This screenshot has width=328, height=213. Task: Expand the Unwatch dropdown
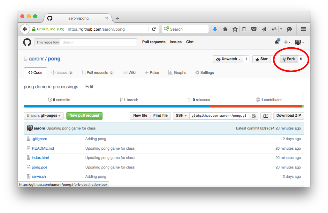coord(228,59)
